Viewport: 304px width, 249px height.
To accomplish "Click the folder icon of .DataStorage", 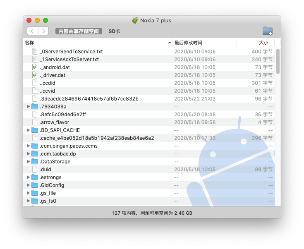I will click(35, 162).
